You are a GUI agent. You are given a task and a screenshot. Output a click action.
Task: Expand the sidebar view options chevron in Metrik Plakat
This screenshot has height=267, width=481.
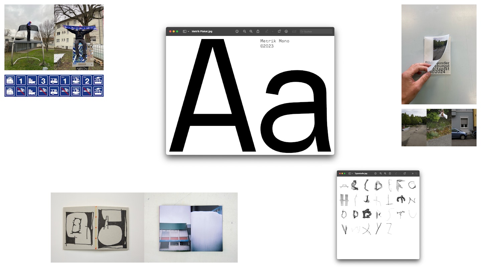(188, 31)
